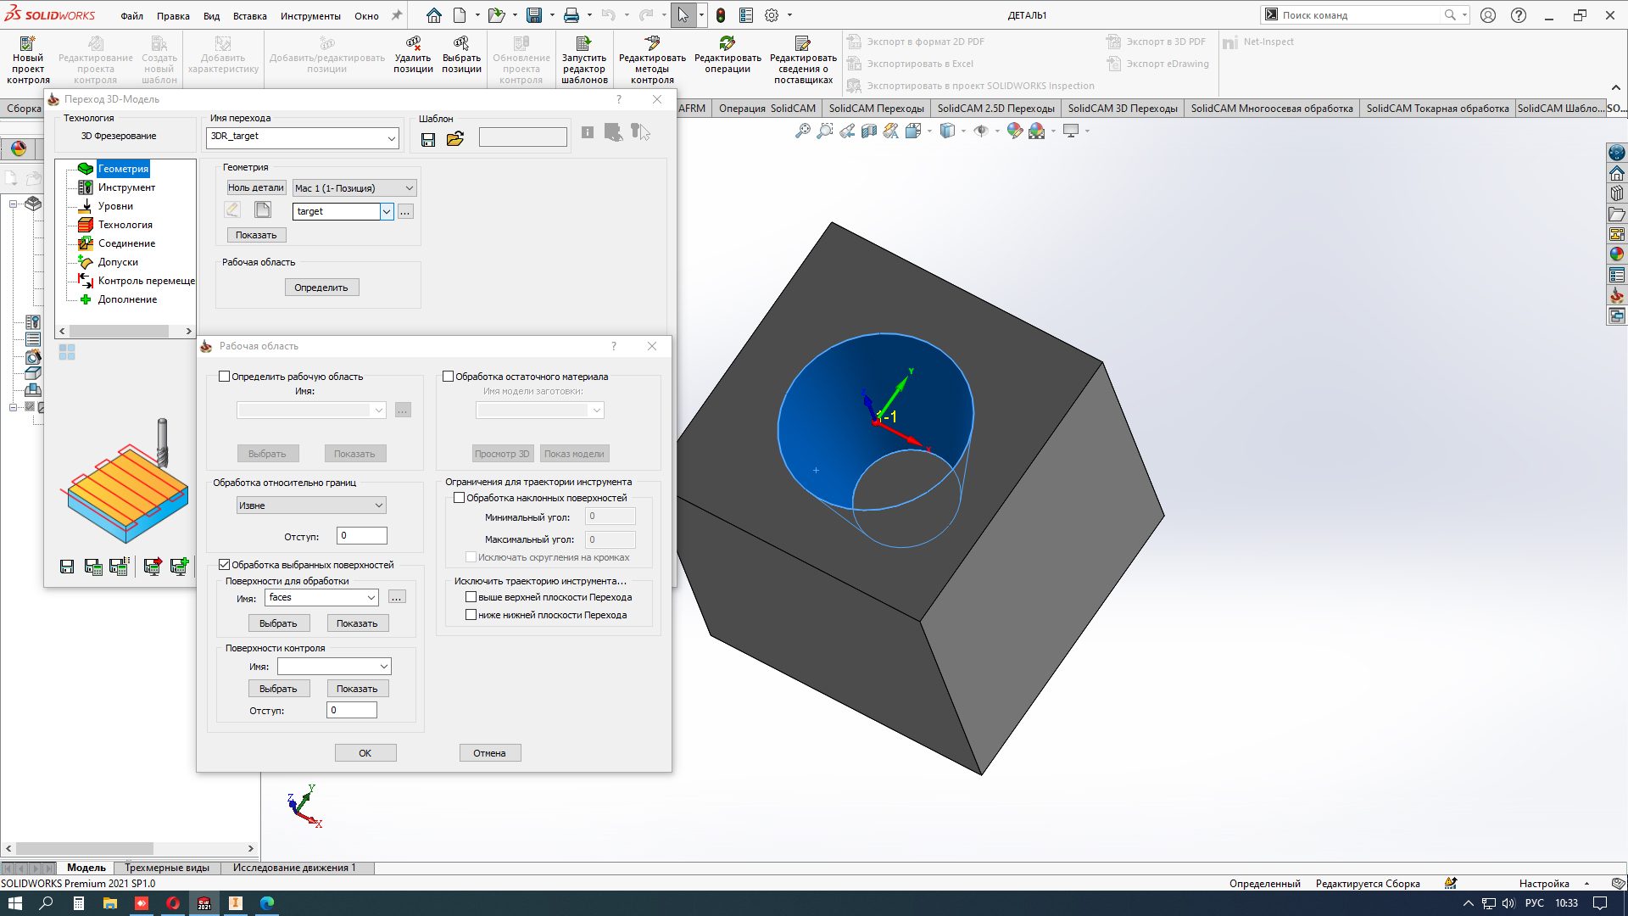Uncheck machining of selected surfaces checkbox

click(225, 565)
